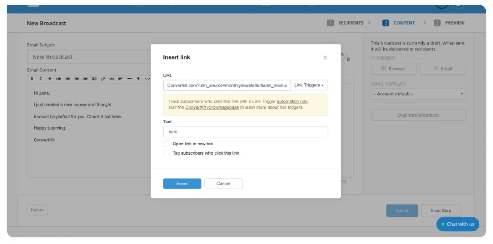Enable Open link in new tab

pos(167,144)
